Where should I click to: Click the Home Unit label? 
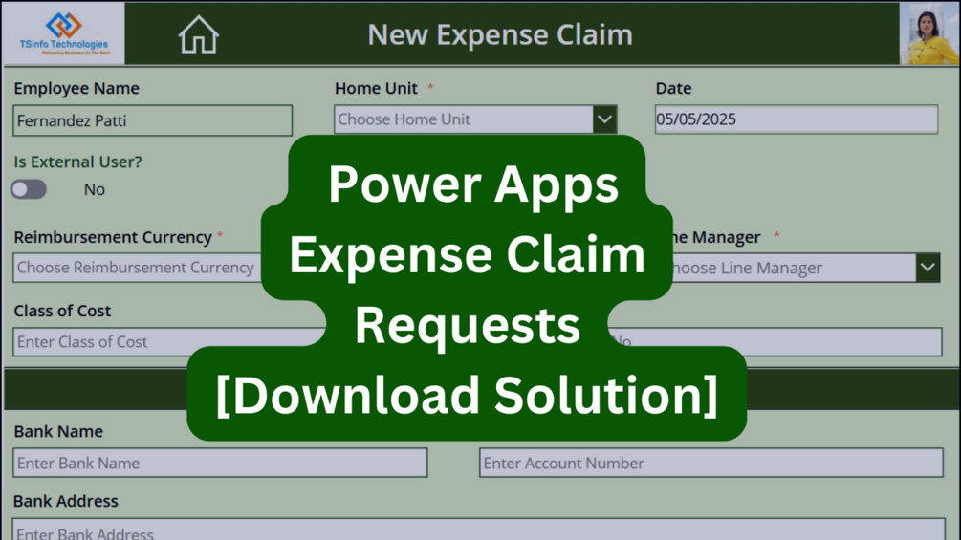(377, 88)
